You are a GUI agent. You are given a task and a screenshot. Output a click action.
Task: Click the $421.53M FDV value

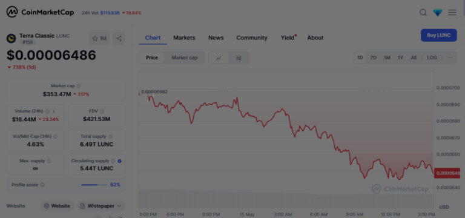pos(97,119)
